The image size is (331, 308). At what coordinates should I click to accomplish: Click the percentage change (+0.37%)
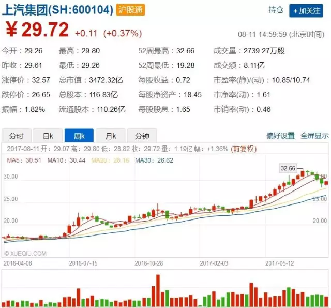pyautogui.click(x=123, y=33)
